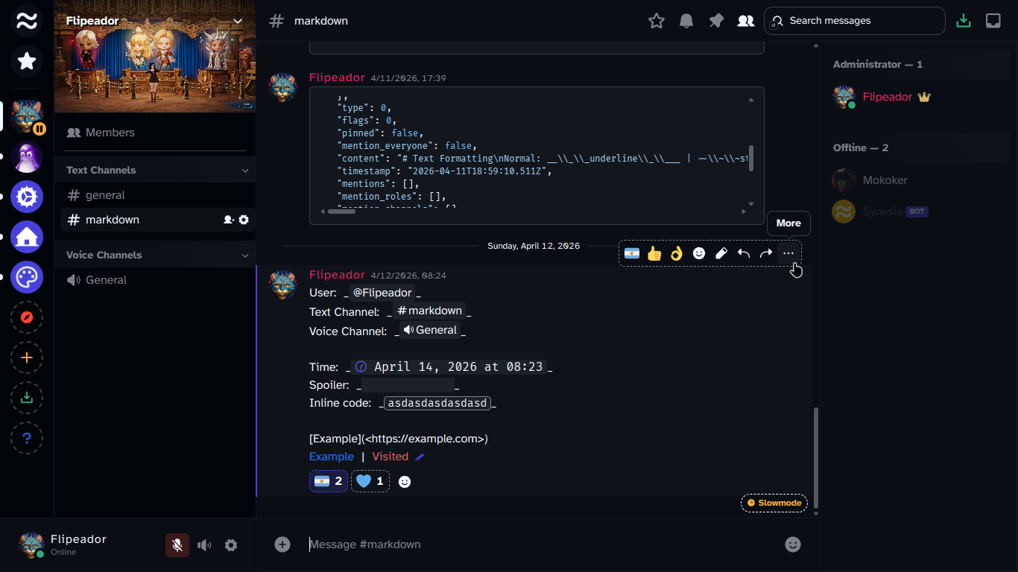React with the Argentina flag in the message toolbar
Viewport: 1018px width, 572px height.
point(632,253)
